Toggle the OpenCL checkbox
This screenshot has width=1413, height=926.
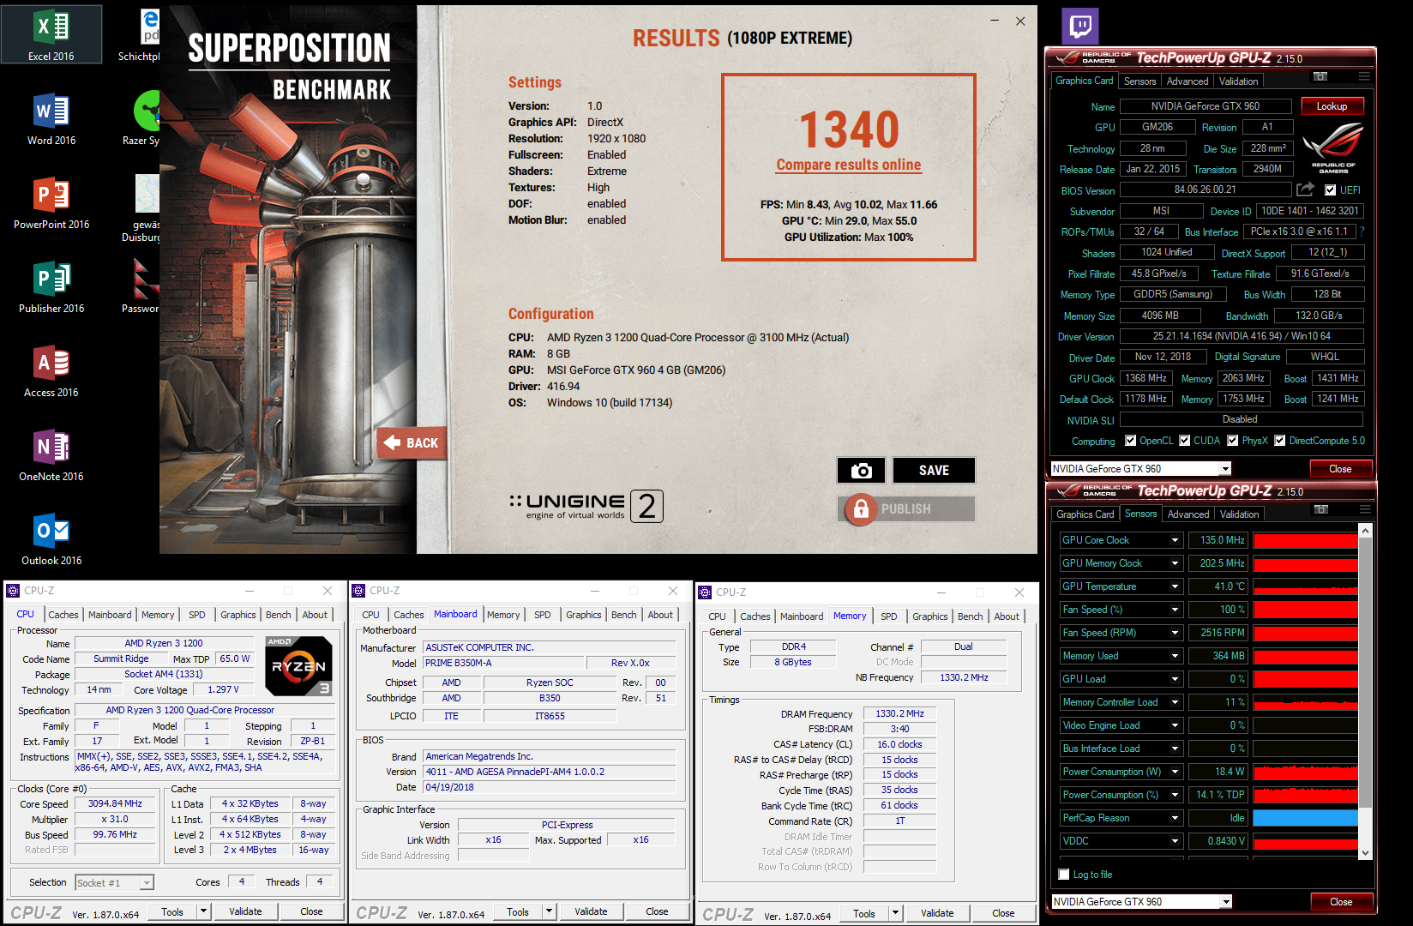pyautogui.click(x=1130, y=441)
